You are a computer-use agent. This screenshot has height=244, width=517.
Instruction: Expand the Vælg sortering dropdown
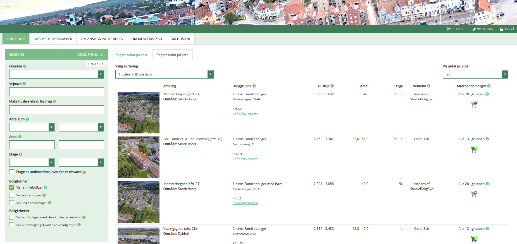click(164, 74)
